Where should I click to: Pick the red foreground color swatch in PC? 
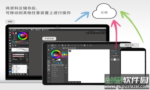click(13, 33)
